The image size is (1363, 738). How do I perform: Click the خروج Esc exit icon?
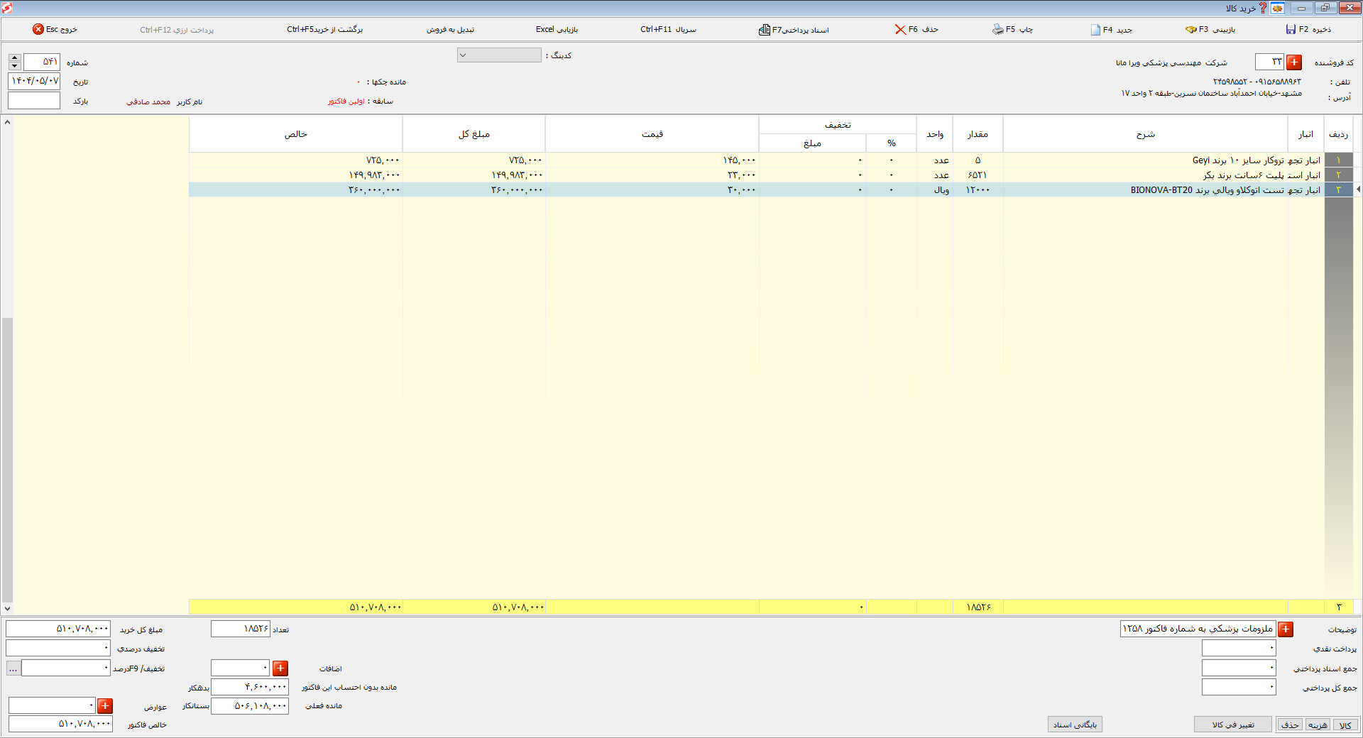pos(38,29)
